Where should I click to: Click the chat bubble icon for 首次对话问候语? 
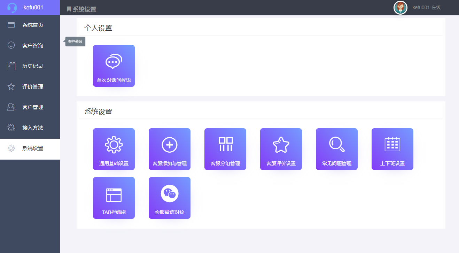(x=114, y=61)
